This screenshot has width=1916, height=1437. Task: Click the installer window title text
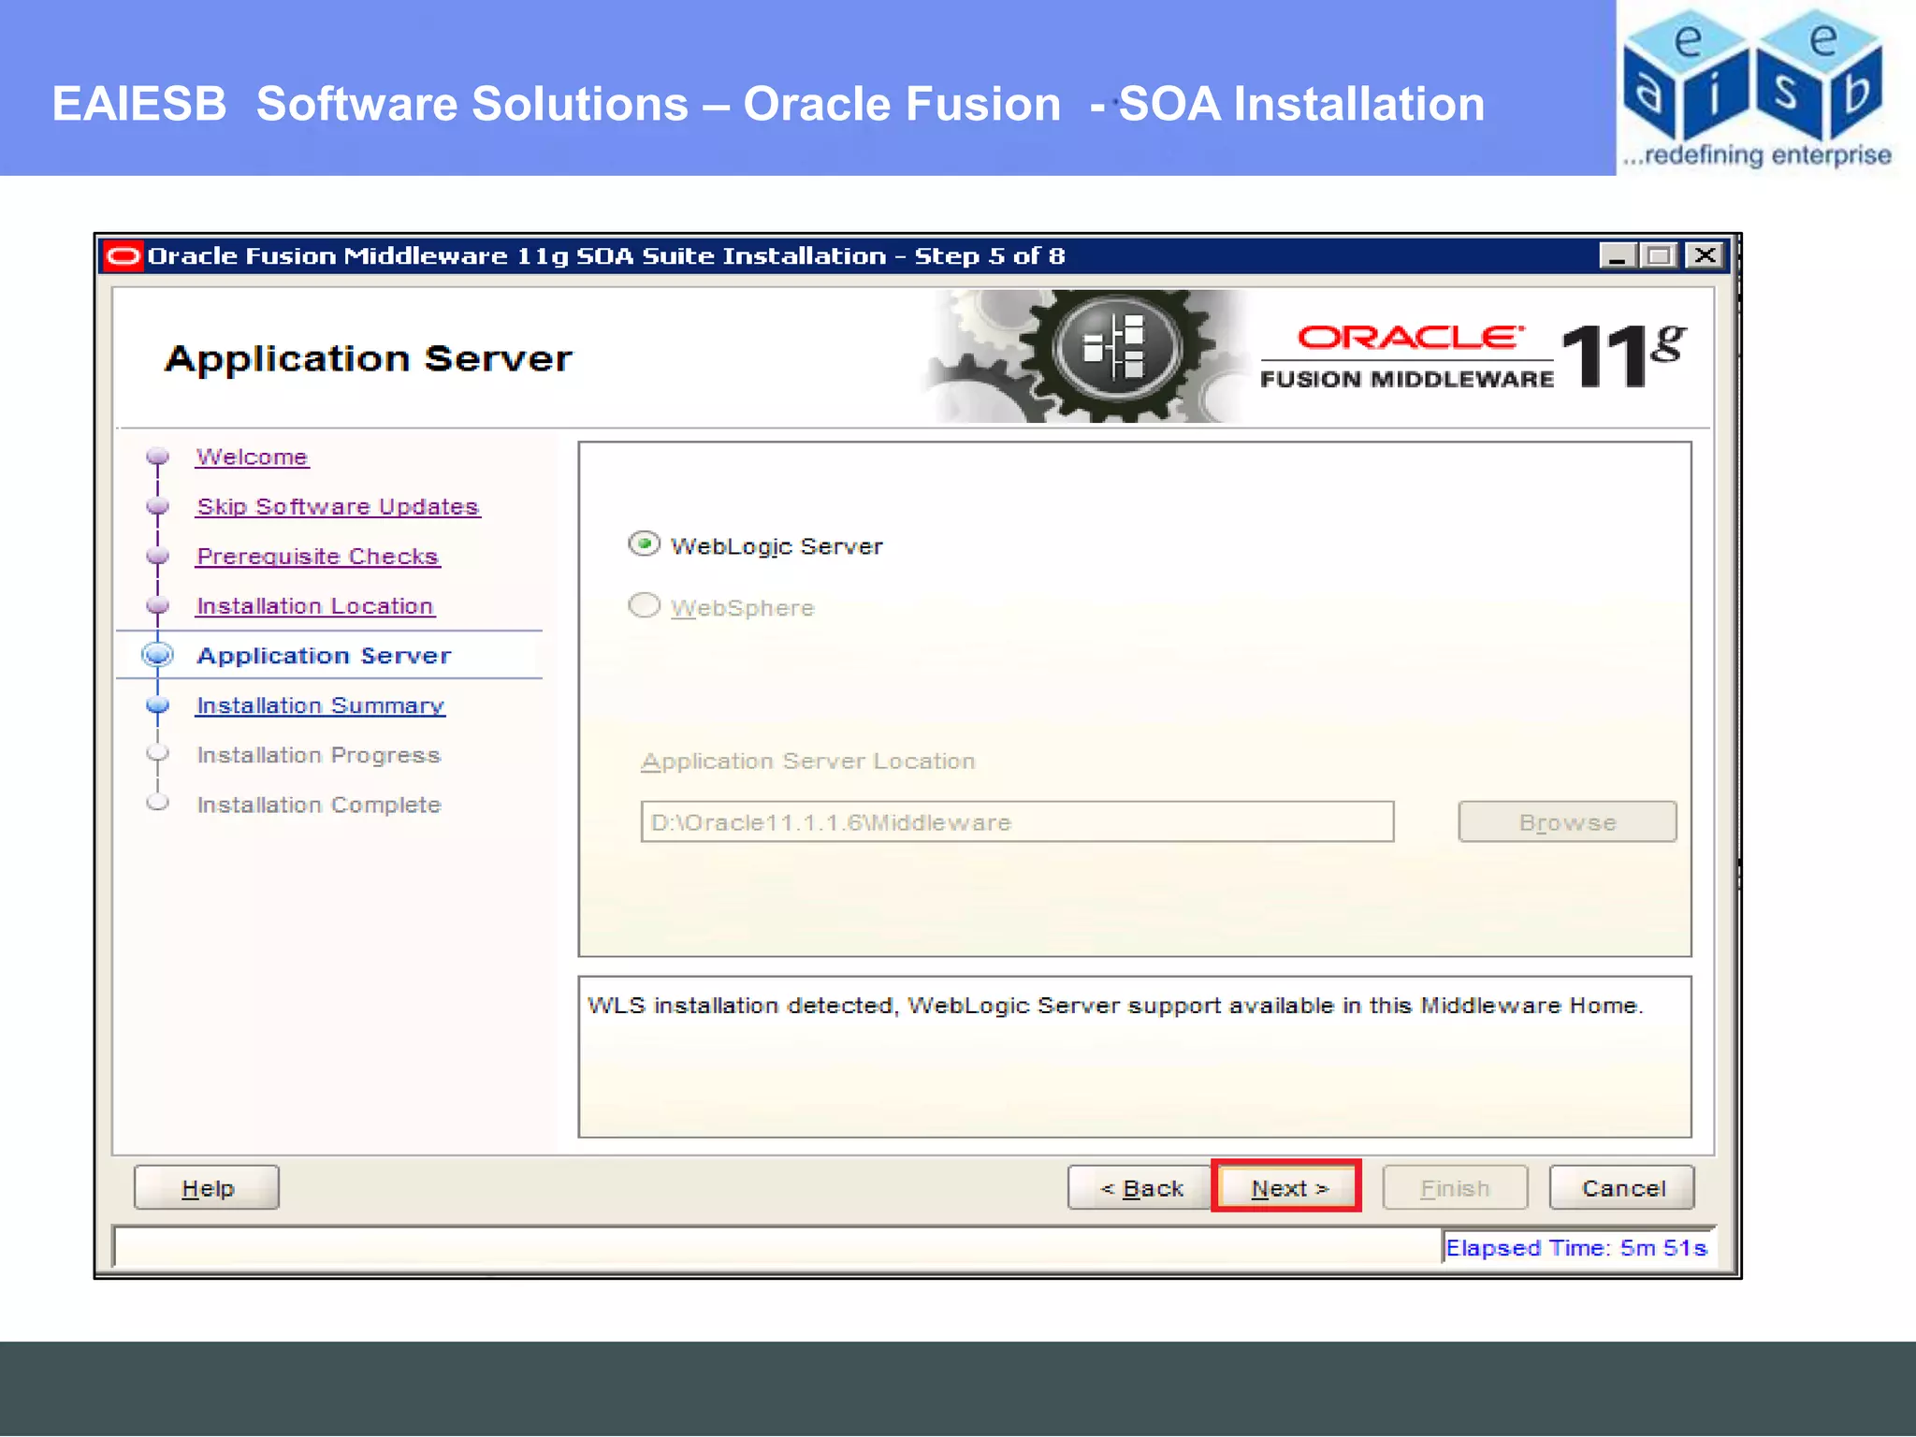(x=606, y=255)
